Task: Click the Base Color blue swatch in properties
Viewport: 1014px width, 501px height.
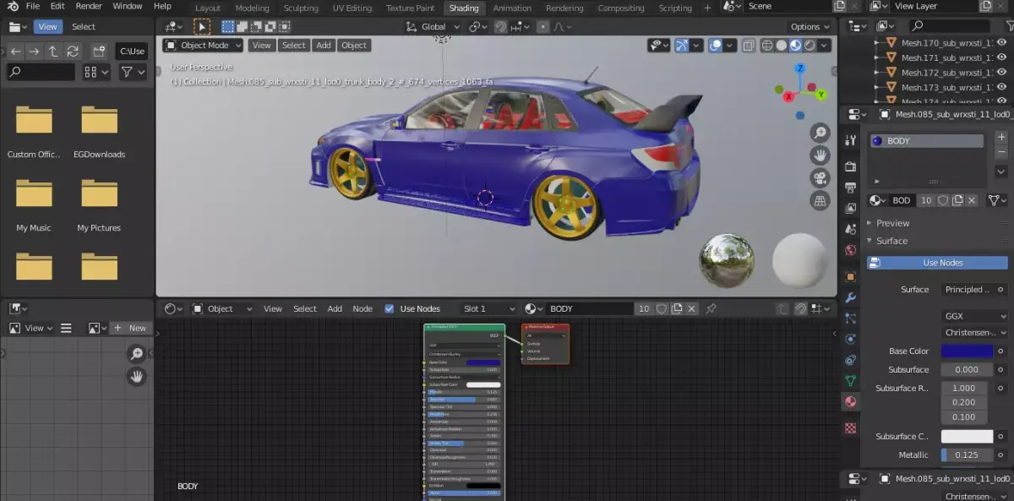Action: click(967, 351)
